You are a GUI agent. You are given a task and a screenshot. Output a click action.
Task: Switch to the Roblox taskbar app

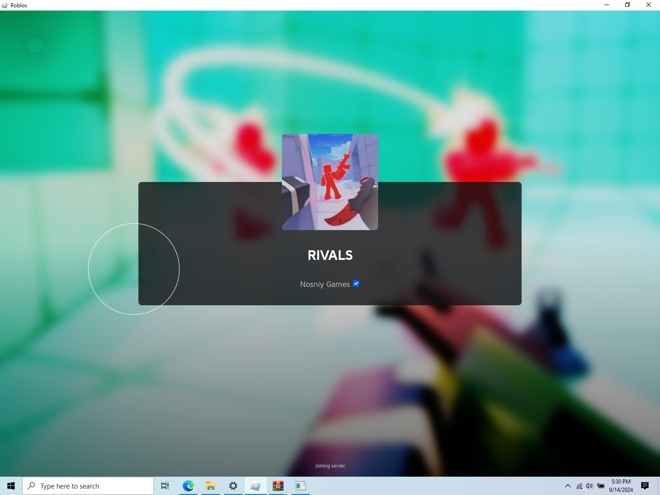pos(255,486)
